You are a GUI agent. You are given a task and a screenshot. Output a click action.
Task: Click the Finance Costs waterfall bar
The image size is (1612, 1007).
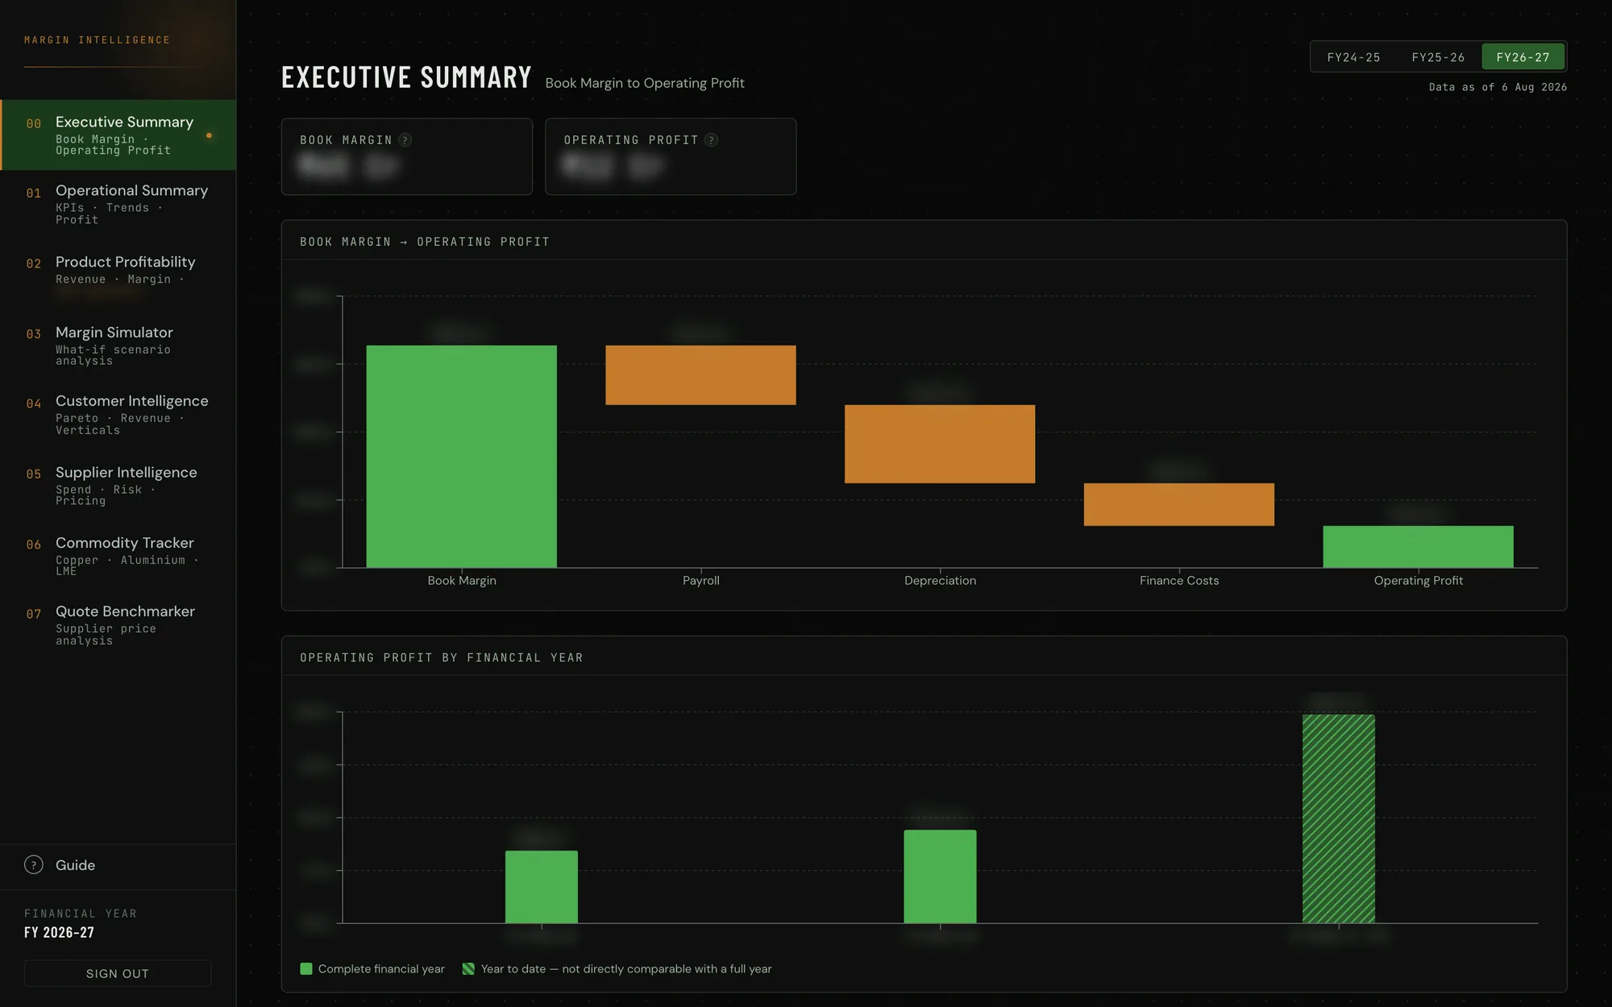coord(1179,504)
